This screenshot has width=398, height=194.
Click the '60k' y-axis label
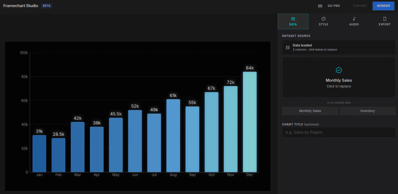[25, 101]
